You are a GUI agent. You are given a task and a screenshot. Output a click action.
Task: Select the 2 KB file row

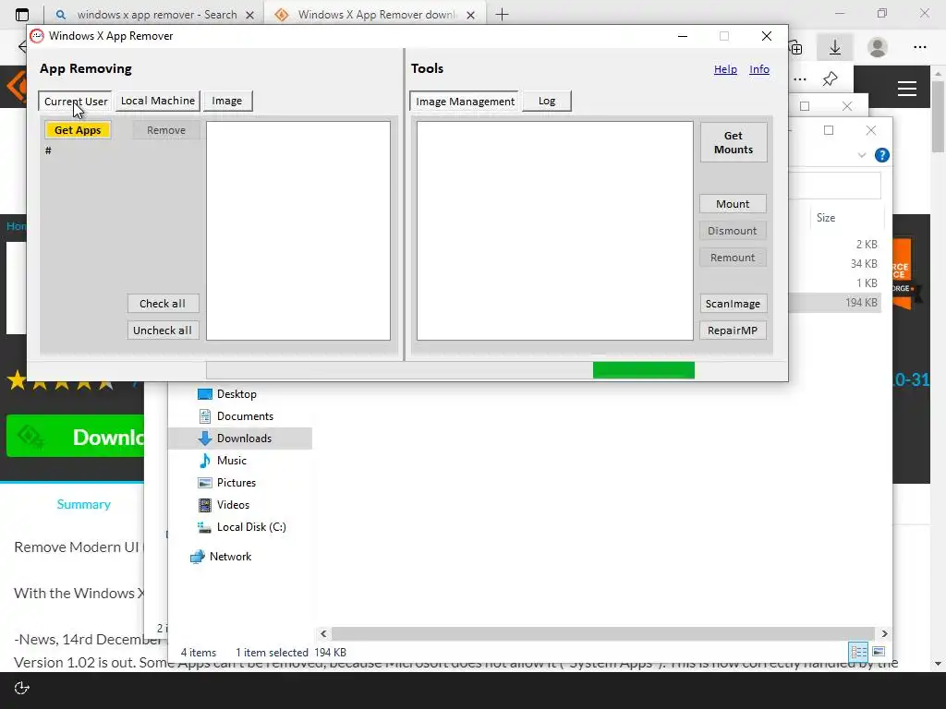[835, 244]
